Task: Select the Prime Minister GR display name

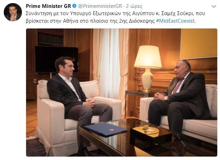Action: 48,6
